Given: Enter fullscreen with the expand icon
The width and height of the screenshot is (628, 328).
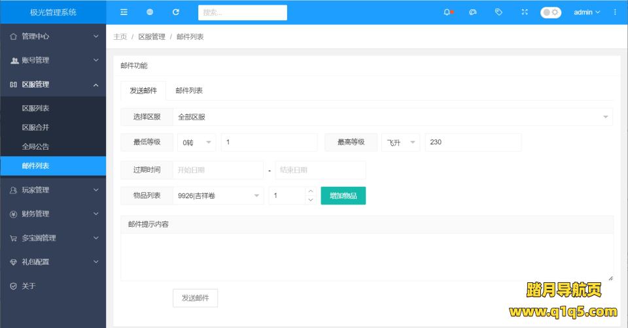Looking at the screenshot, I should [524, 12].
